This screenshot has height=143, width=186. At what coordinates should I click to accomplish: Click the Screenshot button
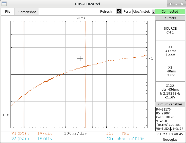coord(27,12)
